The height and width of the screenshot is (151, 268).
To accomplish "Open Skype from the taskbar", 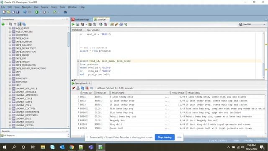I will 52,147.
